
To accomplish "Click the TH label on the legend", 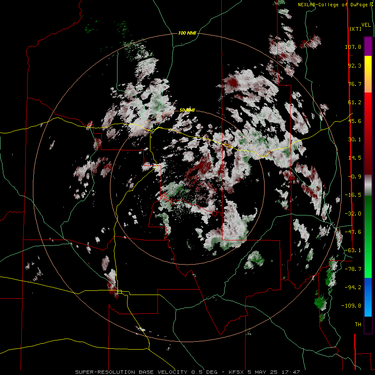I will pyautogui.click(x=358, y=324).
